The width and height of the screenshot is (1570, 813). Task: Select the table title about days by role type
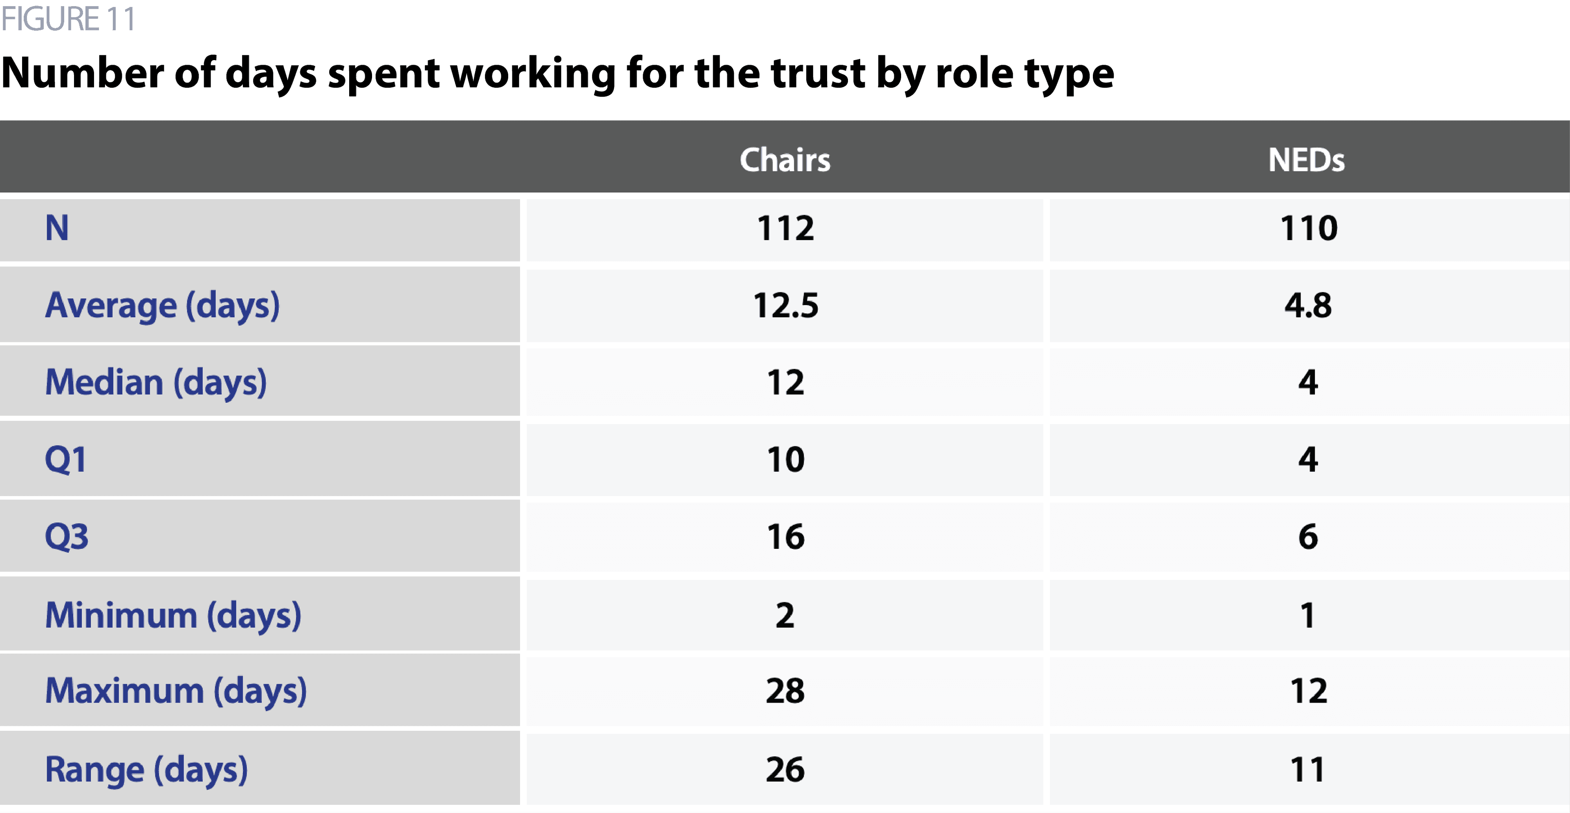(x=558, y=74)
